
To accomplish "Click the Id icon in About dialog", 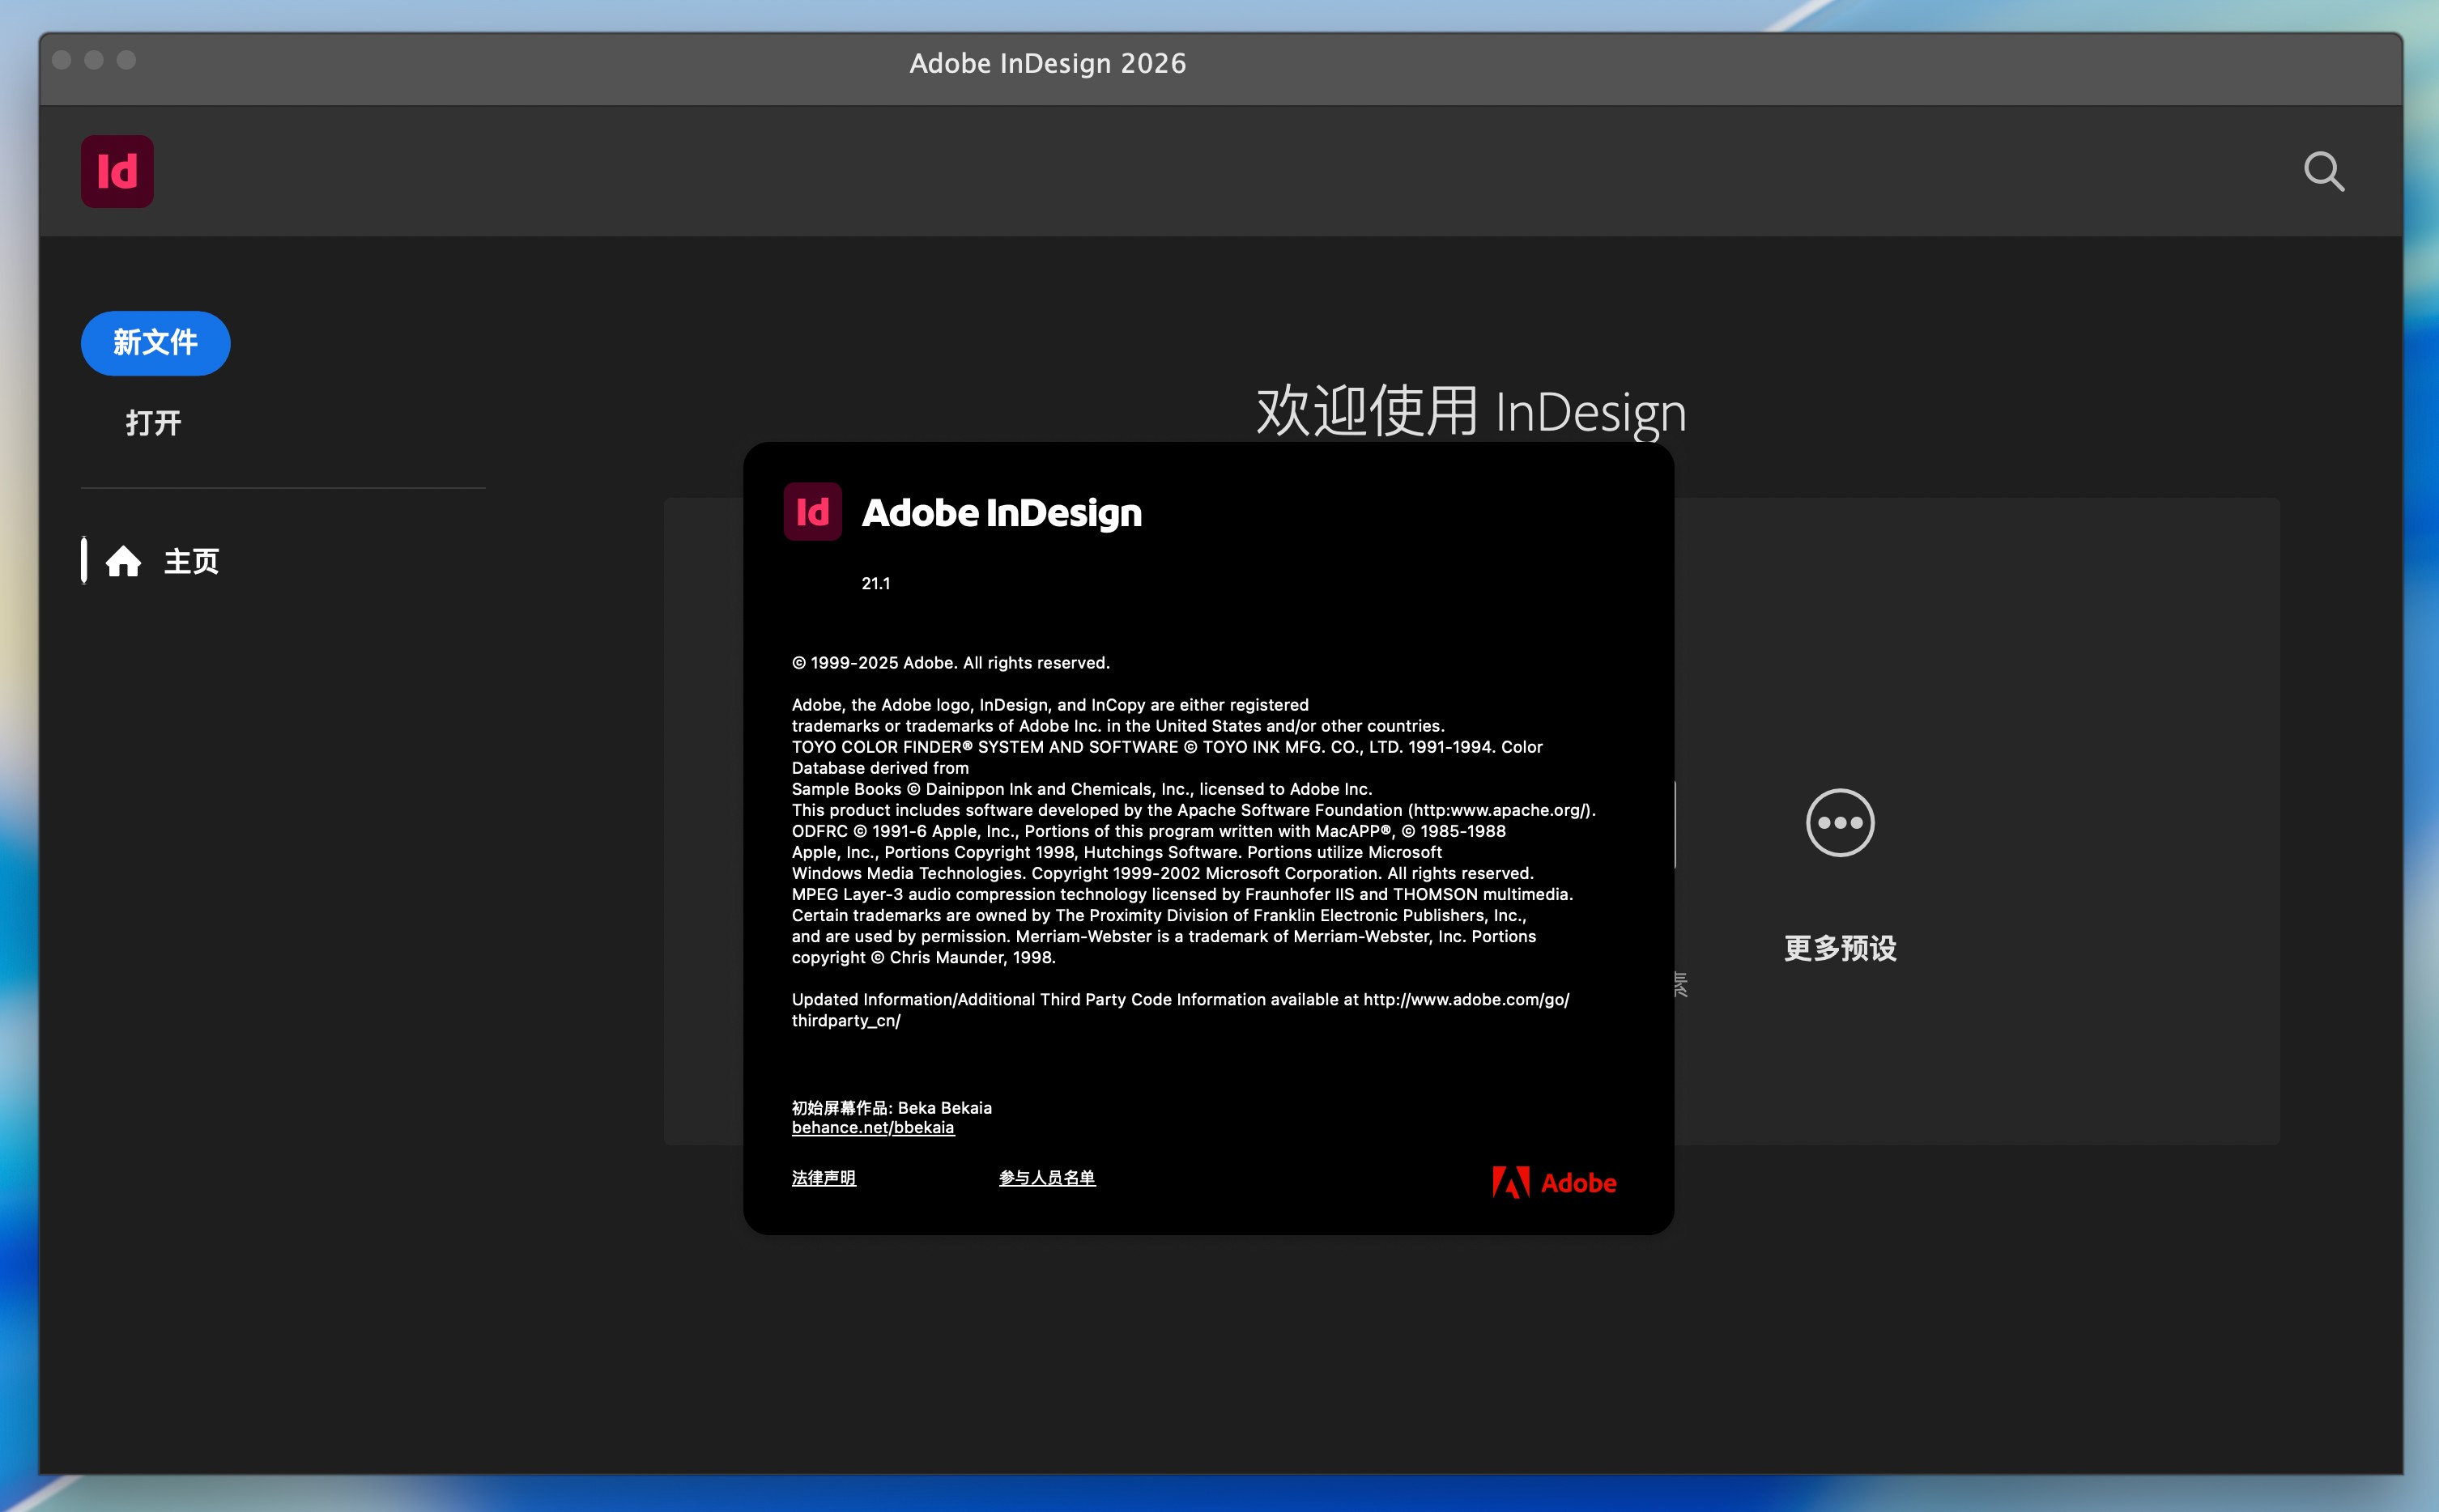I will [x=811, y=512].
